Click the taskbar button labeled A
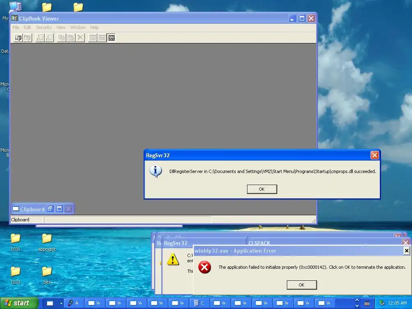412x309 pixels. 74,303
